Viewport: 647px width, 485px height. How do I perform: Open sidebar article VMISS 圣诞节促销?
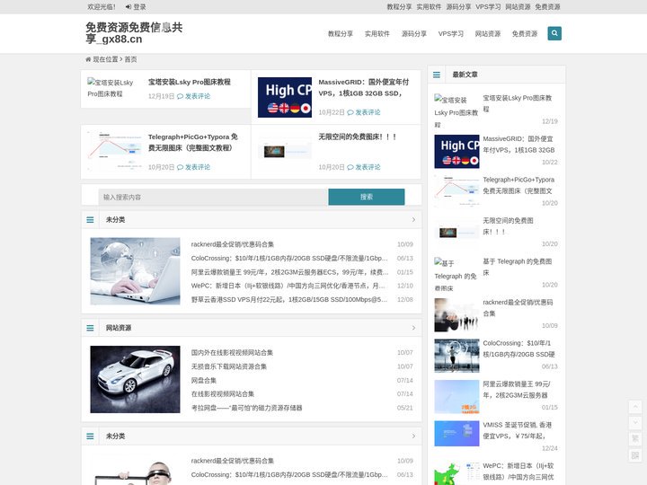pyautogui.click(x=517, y=430)
